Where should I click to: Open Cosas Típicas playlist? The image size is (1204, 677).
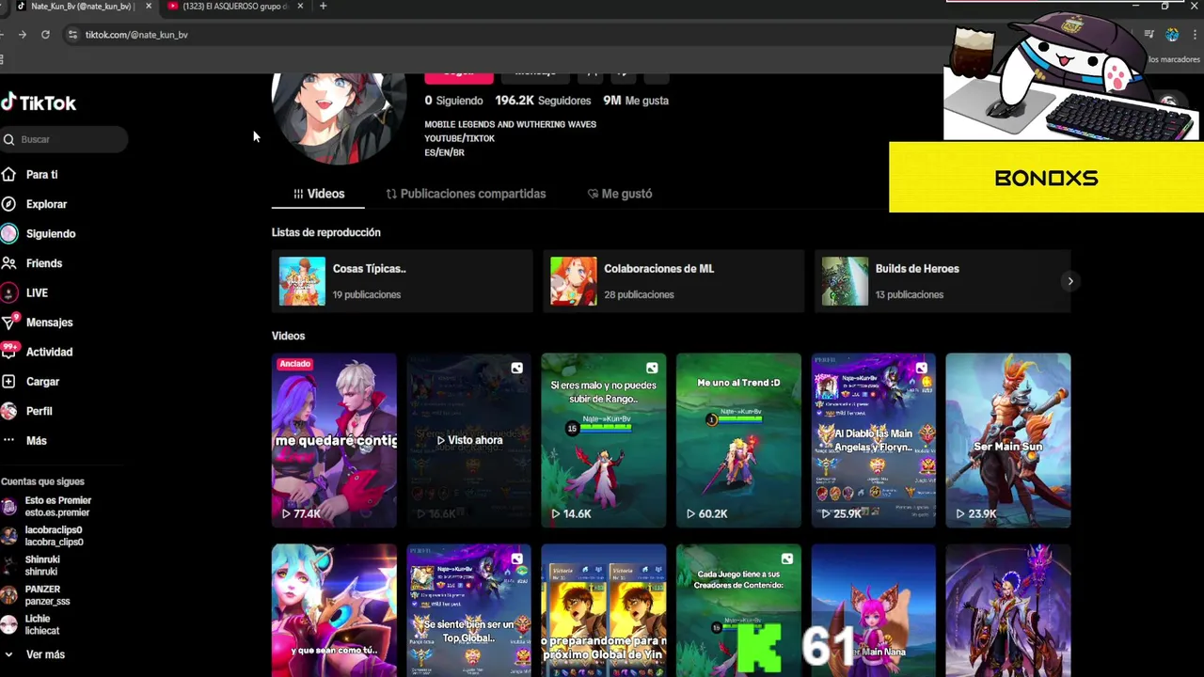coord(402,281)
